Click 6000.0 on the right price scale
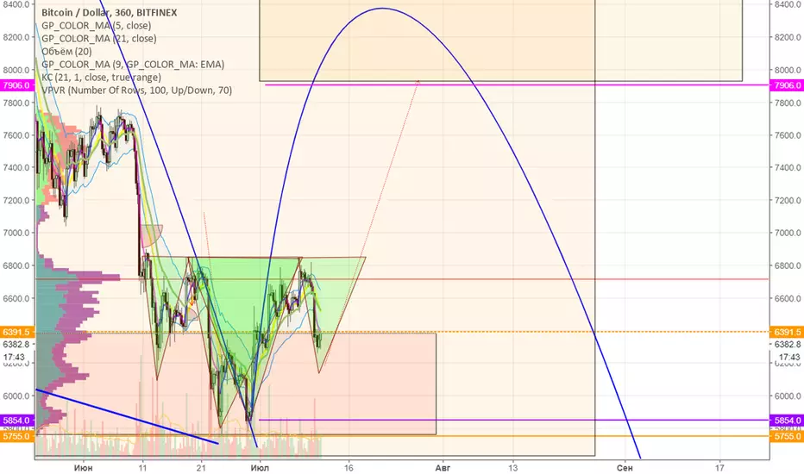804x474 pixels. pyautogui.click(x=788, y=396)
